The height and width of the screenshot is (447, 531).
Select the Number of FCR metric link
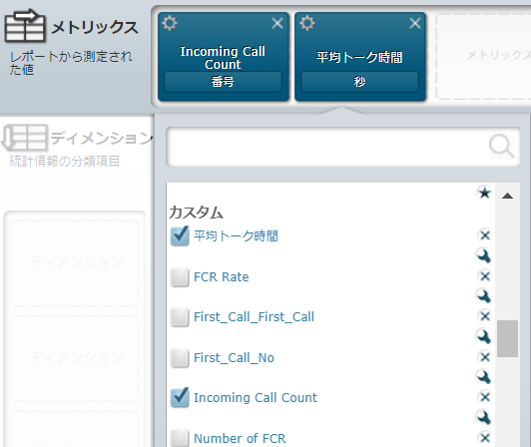[x=240, y=438]
